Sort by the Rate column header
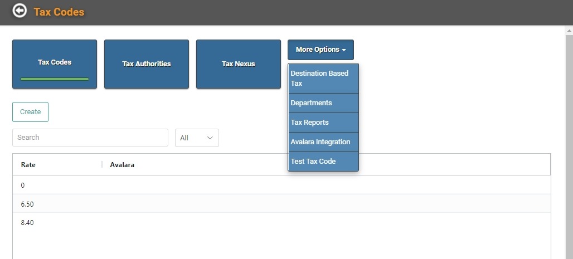This screenshot has width=573, height=259. click(28, 165)
